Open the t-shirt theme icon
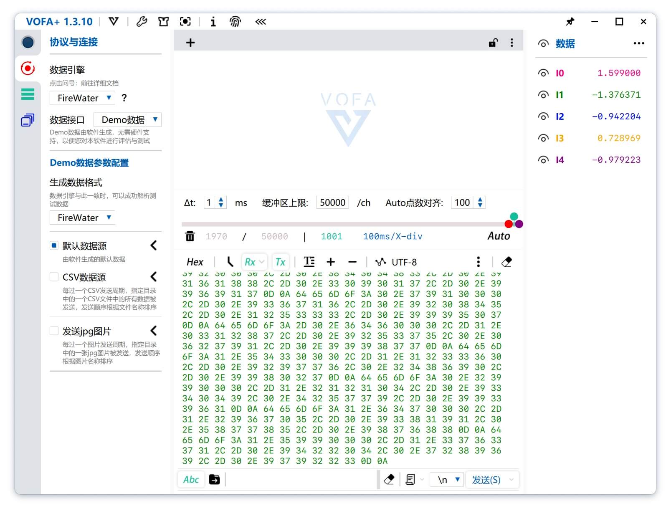This screenshot has height=511, width=671. coord(163,22)
